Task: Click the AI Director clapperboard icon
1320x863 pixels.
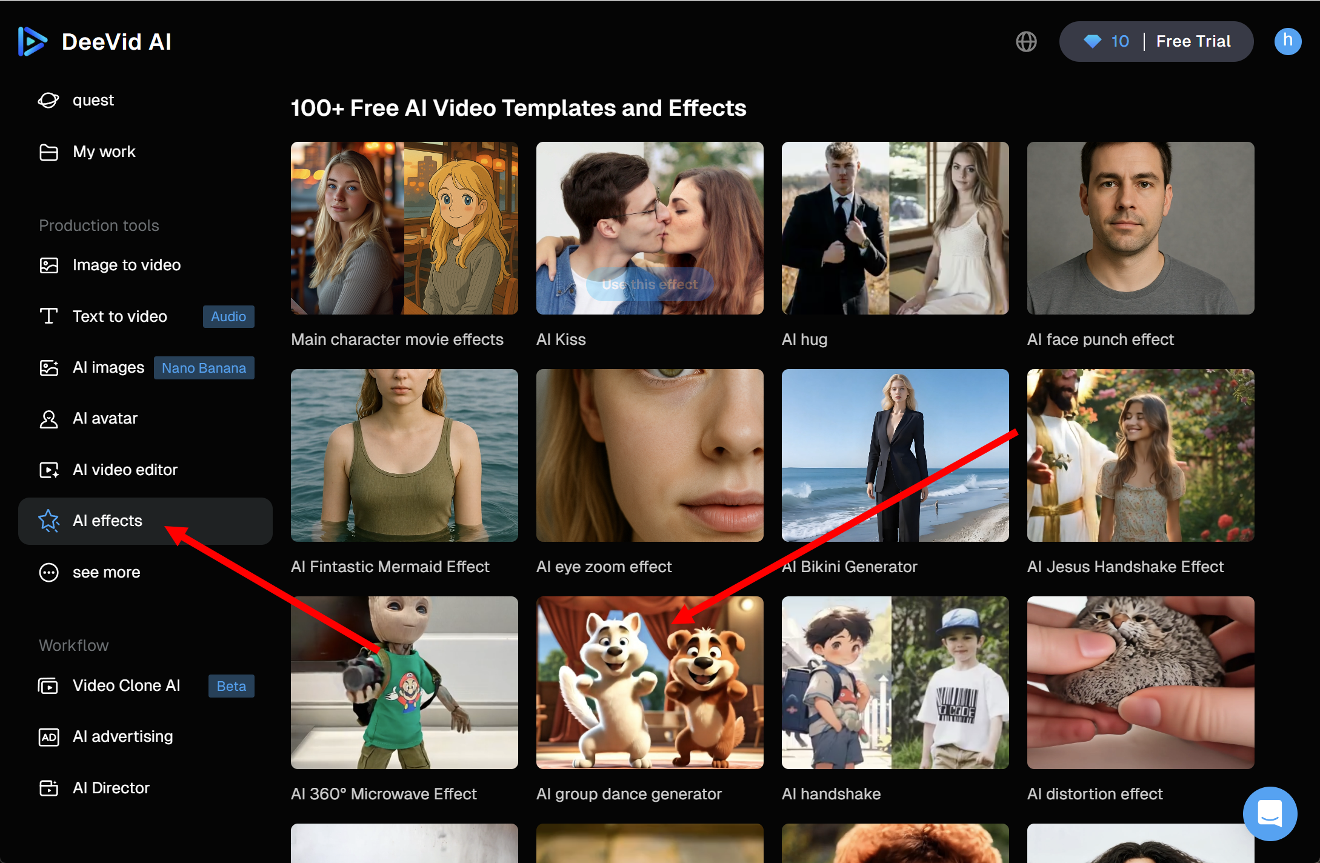Action: click(48, 788)
